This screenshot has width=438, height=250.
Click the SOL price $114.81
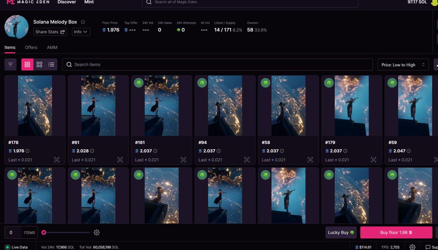(363, 247)
